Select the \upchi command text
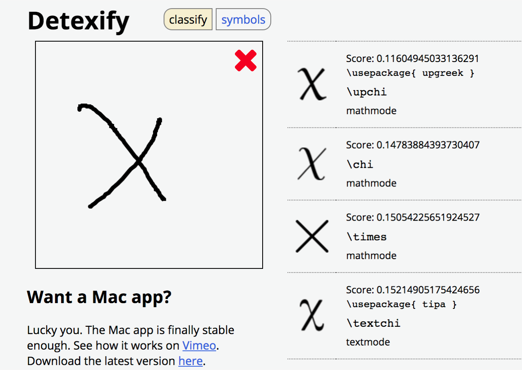522x370 pixels. click(x=367, y=92)
